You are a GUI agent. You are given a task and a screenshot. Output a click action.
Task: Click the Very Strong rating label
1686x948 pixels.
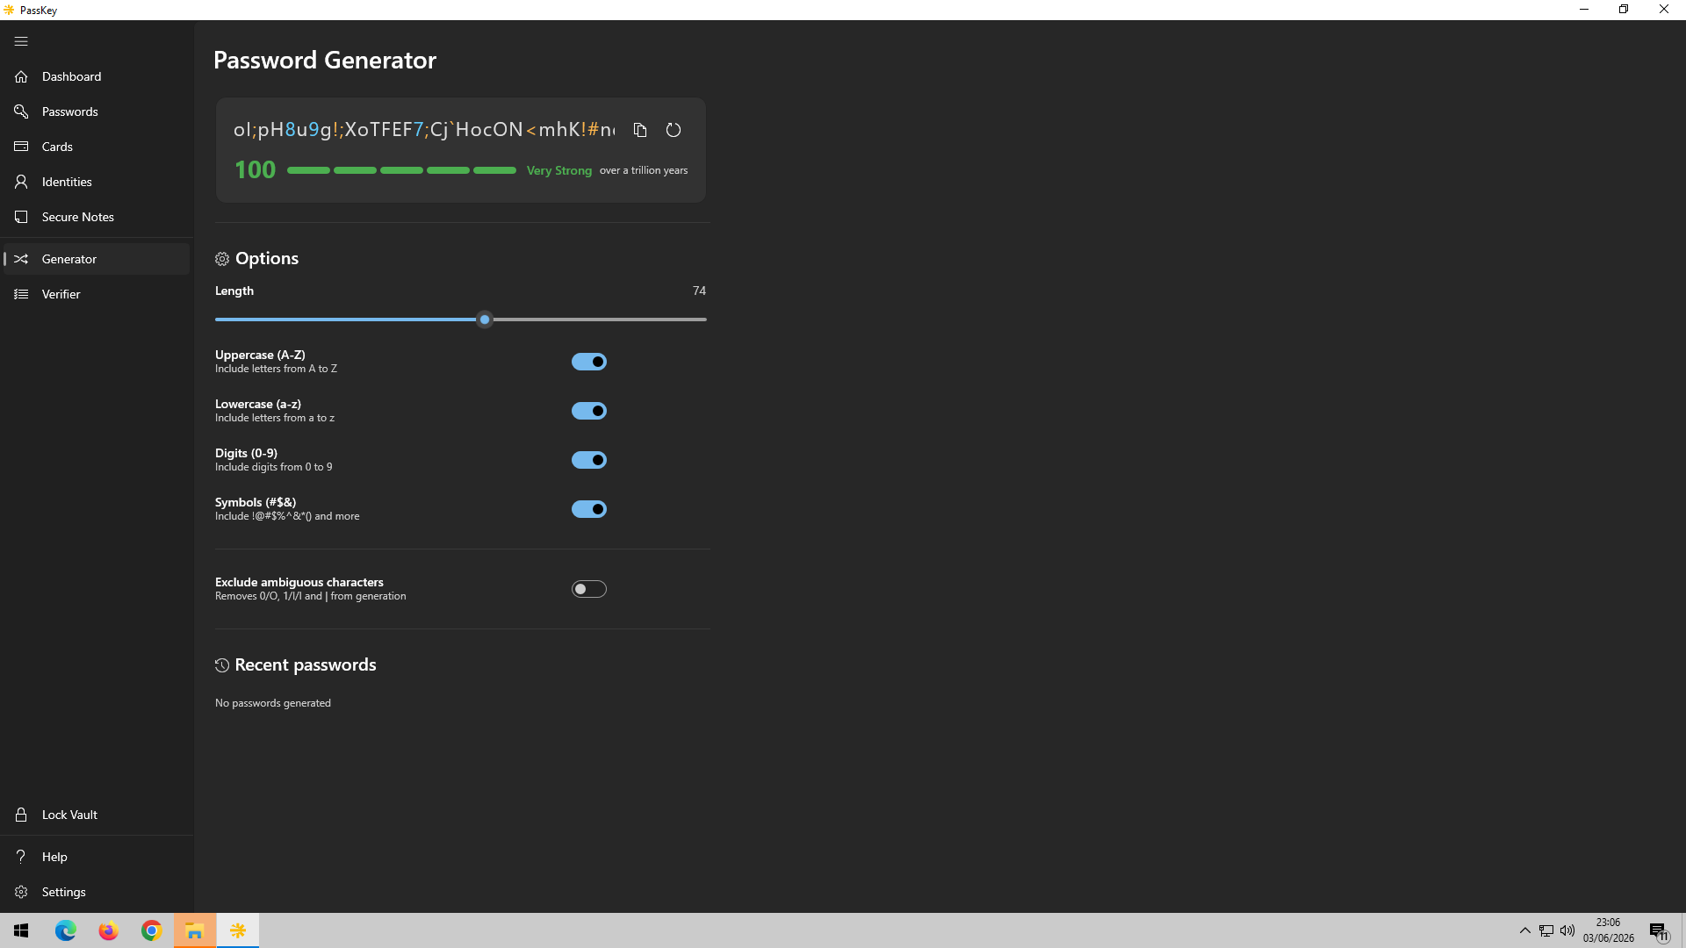[559, 170]
